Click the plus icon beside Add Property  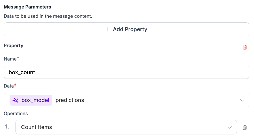point(108,29)
